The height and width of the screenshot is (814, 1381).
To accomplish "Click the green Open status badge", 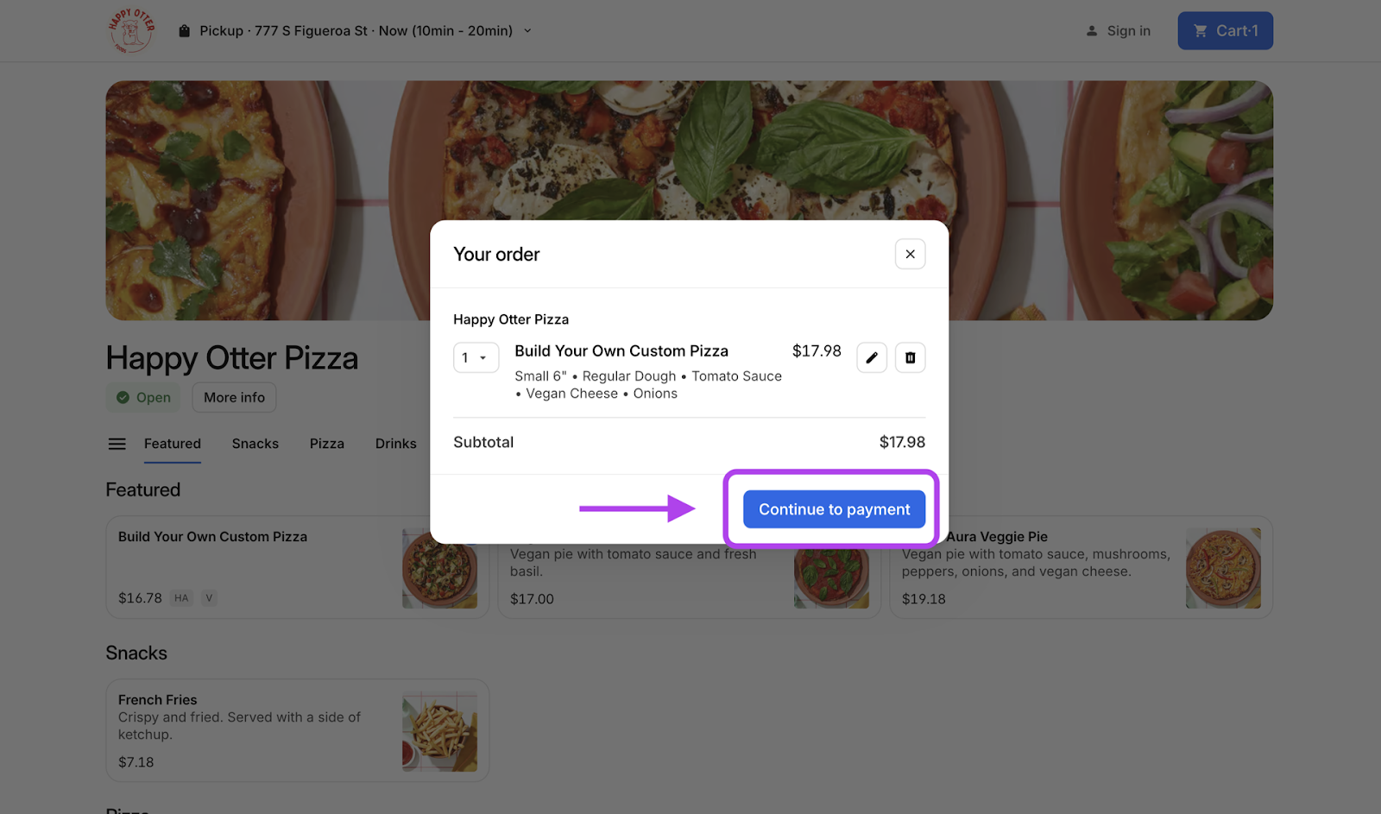I will [143, 398].
